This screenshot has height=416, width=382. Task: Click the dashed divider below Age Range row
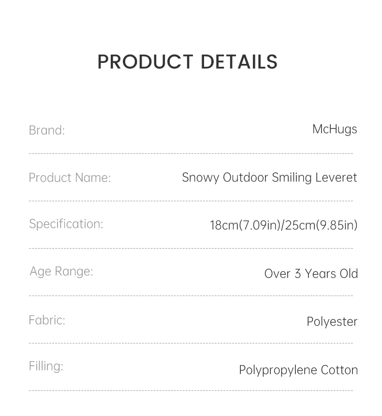(x=191, y=296)
